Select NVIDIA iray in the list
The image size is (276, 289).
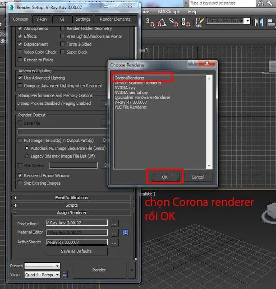[125, 88]
